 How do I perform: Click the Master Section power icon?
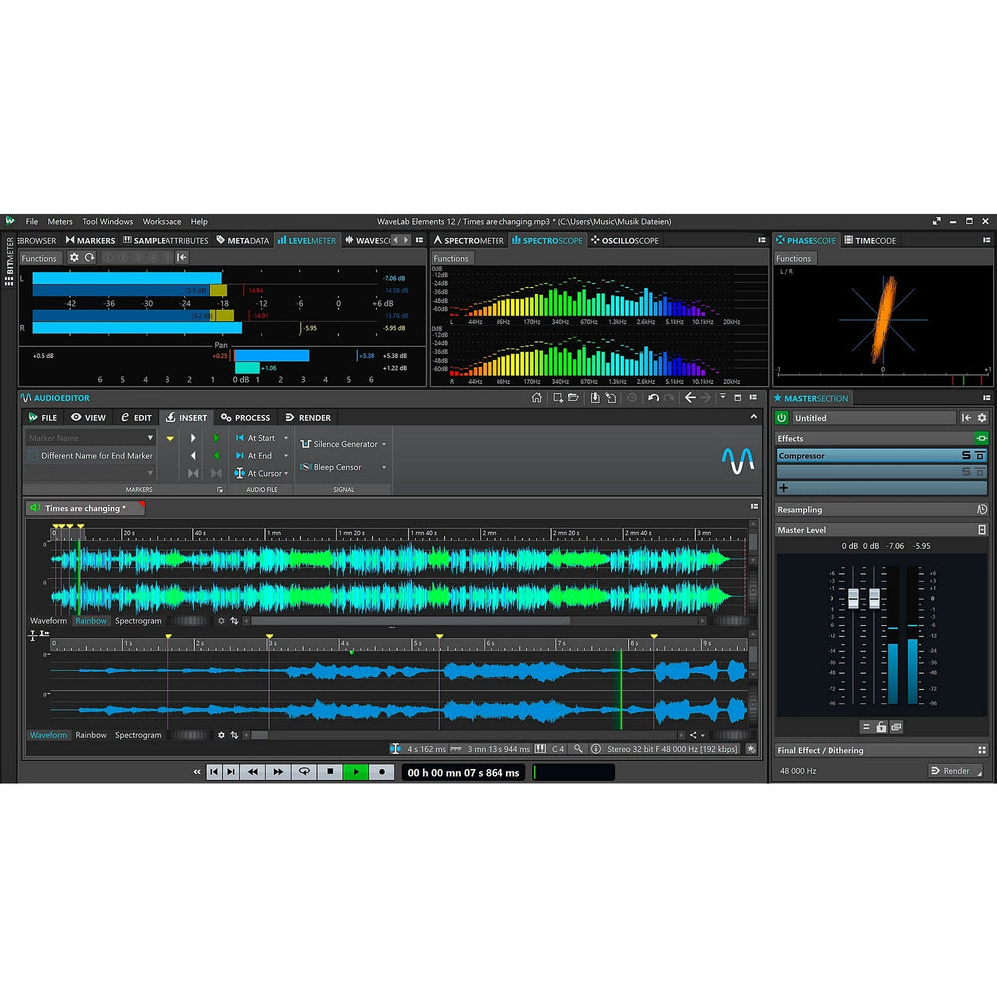782,418
